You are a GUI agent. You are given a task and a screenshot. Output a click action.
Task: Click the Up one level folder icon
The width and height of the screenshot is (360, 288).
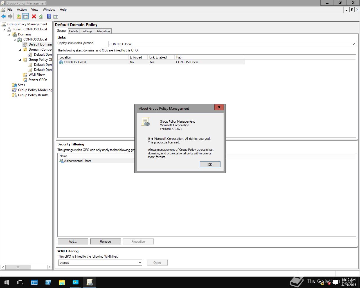click(x=19, y=17)
